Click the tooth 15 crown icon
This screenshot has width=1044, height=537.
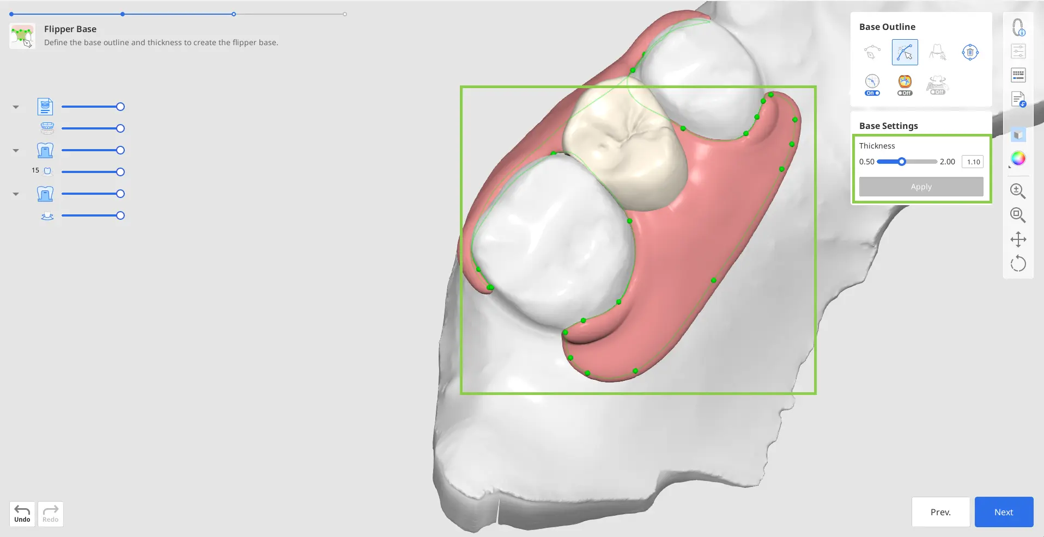tap(47, 171)
